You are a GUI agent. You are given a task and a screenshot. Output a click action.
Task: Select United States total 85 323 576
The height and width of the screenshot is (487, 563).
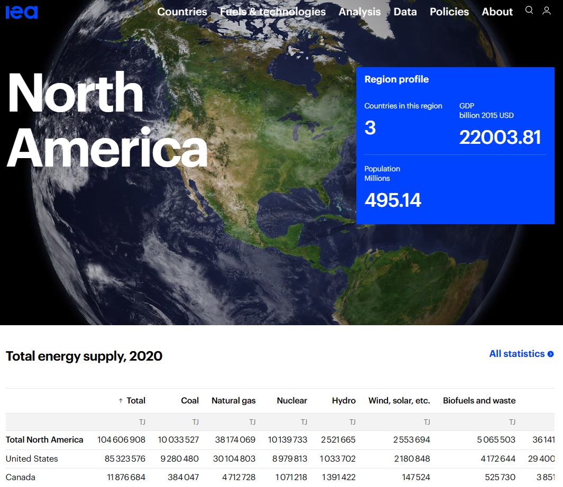point(125,458)
